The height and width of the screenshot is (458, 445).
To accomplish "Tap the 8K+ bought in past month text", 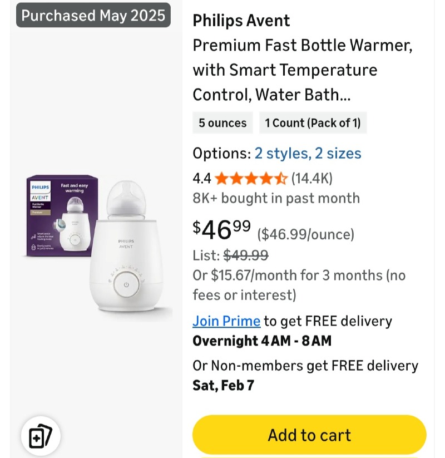I will [276, 198].
